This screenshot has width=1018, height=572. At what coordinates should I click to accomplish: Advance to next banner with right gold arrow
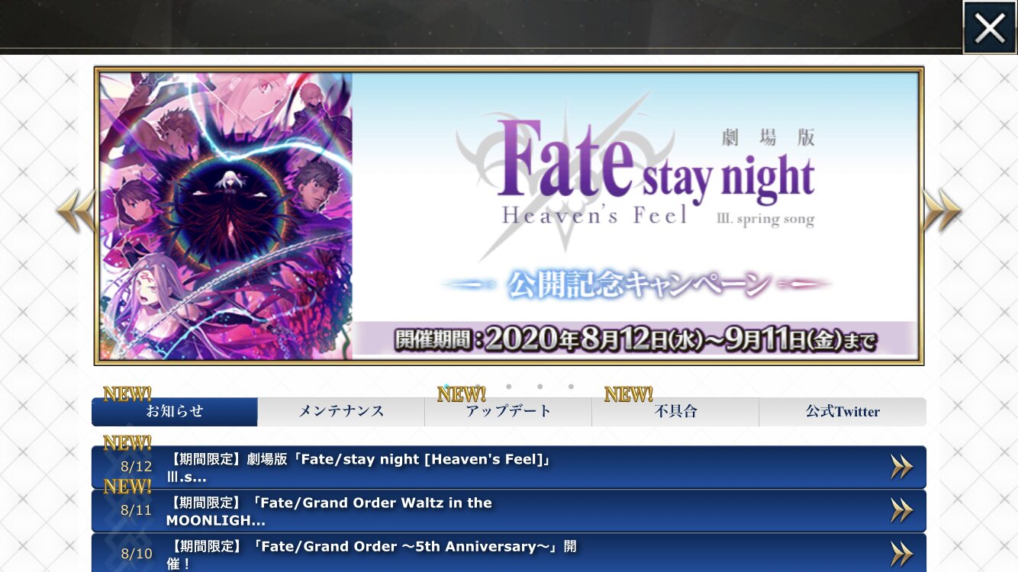[942, 210]
